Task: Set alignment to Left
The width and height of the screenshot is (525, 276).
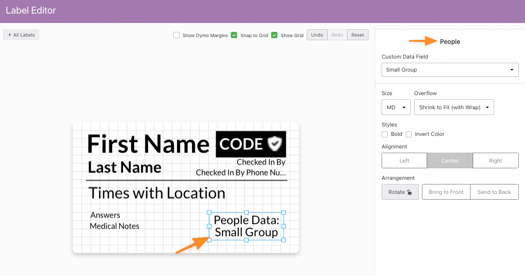Action: 405,160
